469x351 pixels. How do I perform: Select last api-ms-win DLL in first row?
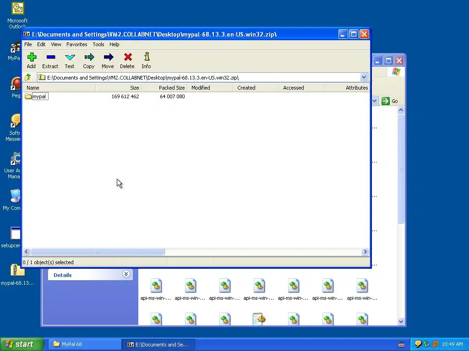(x=362, y=289)
